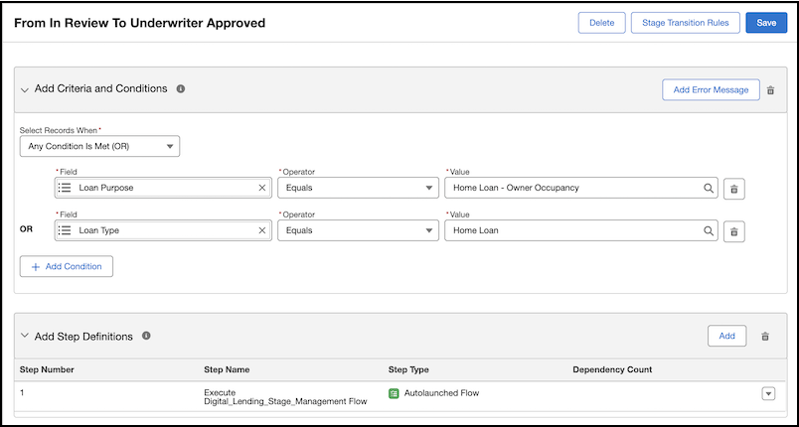Clear the Loan Type field with X
The width and height of the screenshot is (799, 427).
point(262,230)
